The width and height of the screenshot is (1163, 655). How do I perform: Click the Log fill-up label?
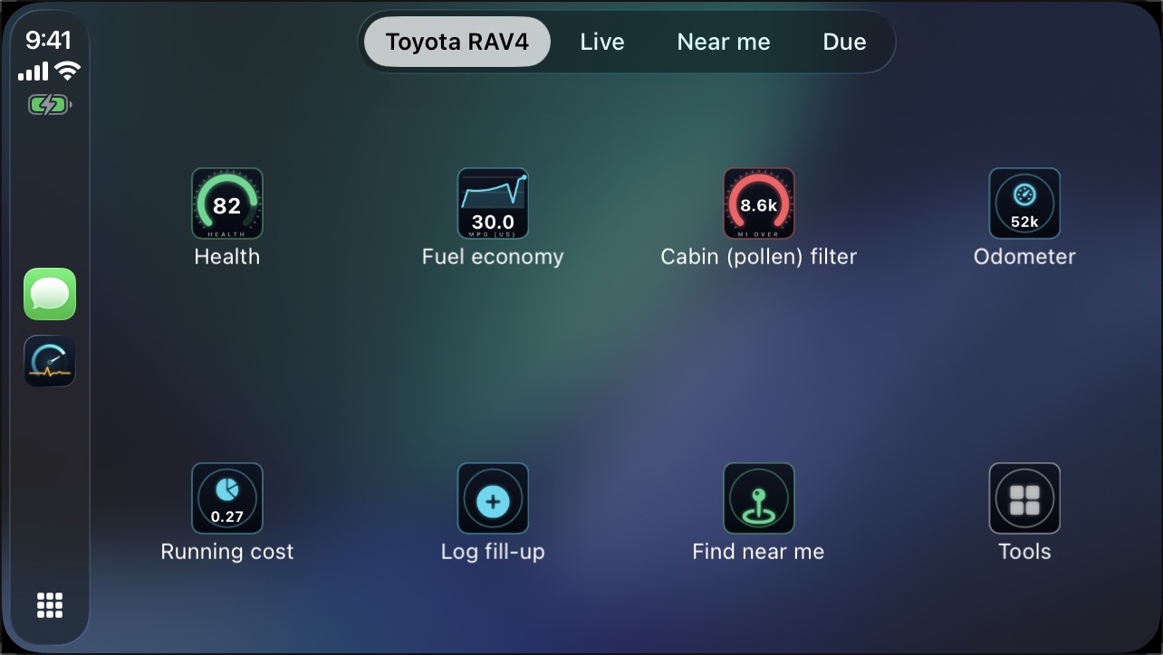click(x=493, y=552)
